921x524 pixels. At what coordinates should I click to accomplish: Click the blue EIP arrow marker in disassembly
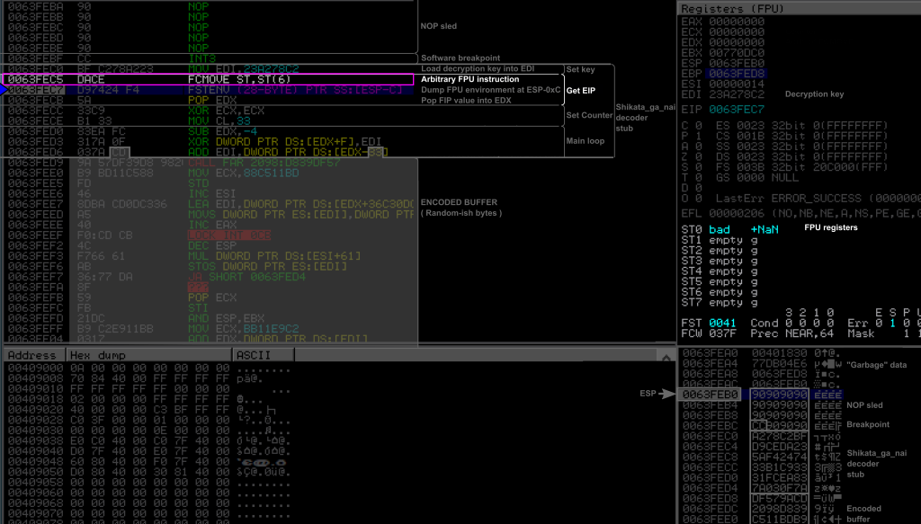[3, 91]
